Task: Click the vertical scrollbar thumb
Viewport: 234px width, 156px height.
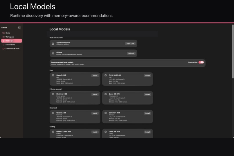Action: (x=233, y=51)
